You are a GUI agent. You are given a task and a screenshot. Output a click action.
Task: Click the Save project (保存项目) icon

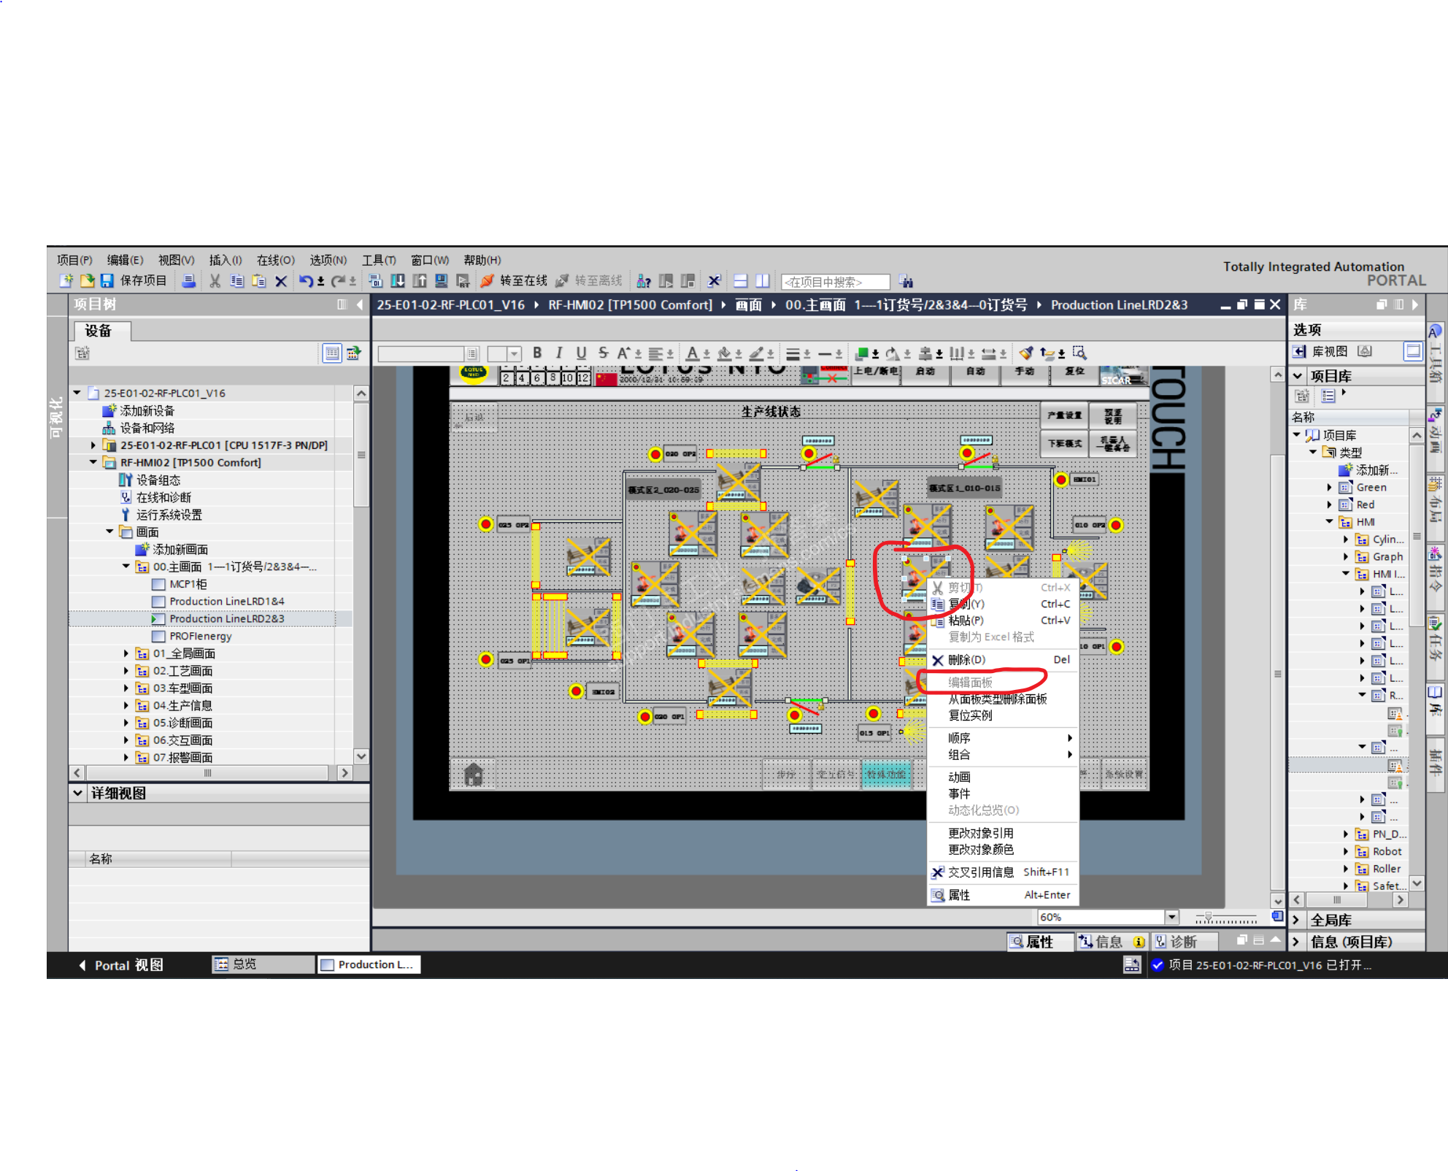click(x=107, y=281)
